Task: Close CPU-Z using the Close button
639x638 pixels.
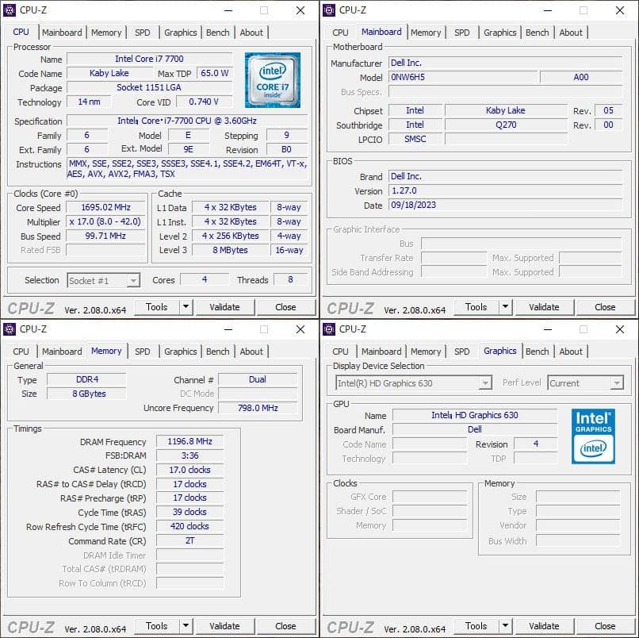Action: click(285, 307)
